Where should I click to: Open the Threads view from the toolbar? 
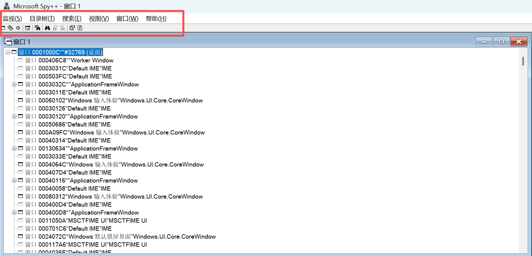point(18,28)
